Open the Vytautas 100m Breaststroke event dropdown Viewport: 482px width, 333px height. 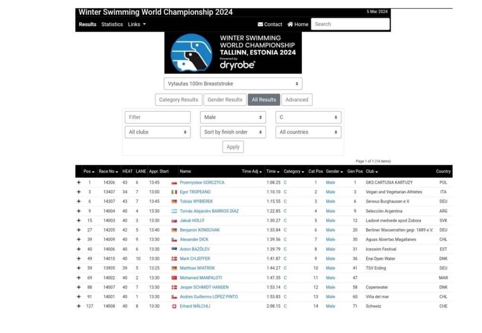(233, 84)
